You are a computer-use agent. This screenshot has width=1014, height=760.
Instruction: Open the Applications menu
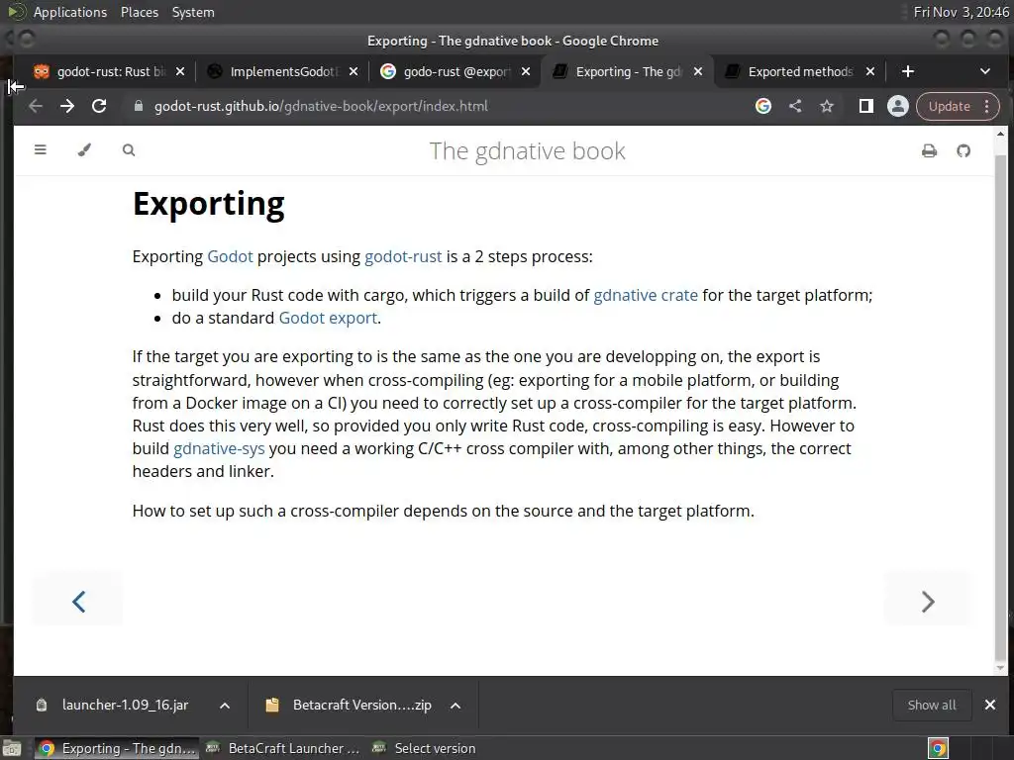click(x=70, y=12)
